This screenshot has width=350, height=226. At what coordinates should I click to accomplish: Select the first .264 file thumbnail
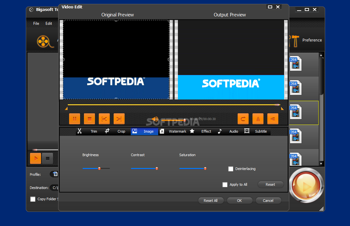[x=295, y=64]
